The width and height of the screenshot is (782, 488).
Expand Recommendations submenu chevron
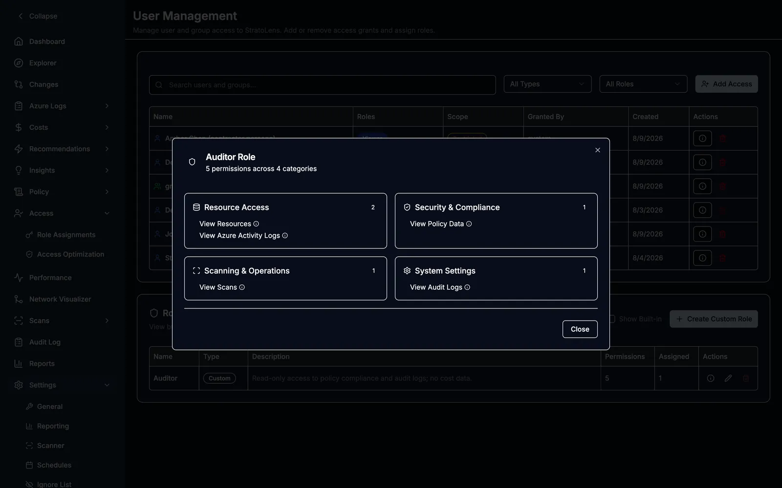[107, 149]
